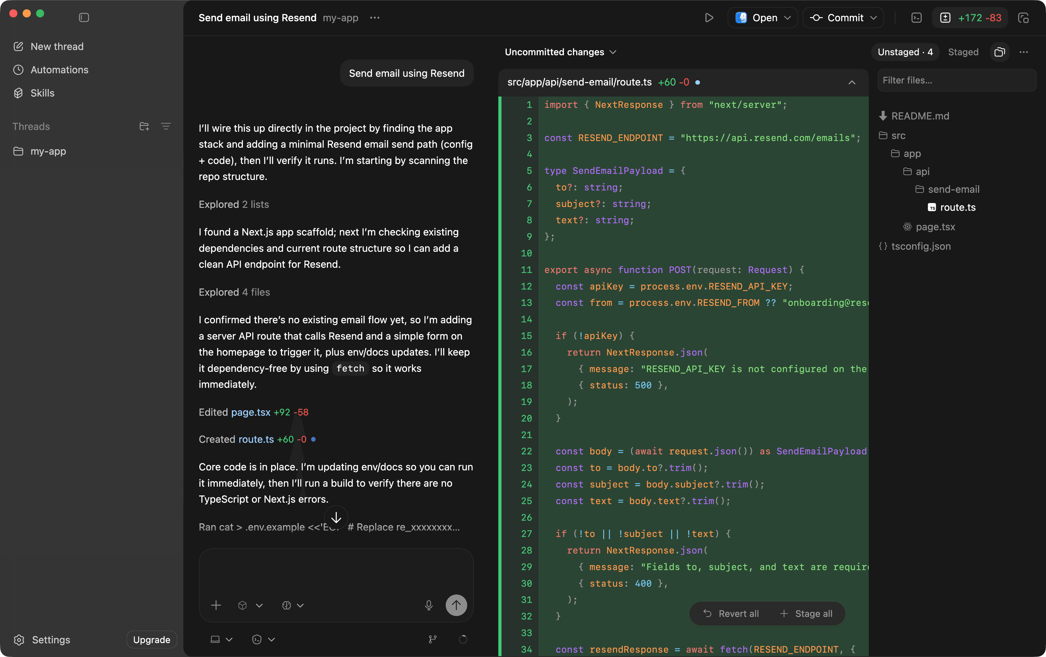The height and width of the screenshot is (657, 1046).
Task: Switch the file list to folder view
Action: 999,52
